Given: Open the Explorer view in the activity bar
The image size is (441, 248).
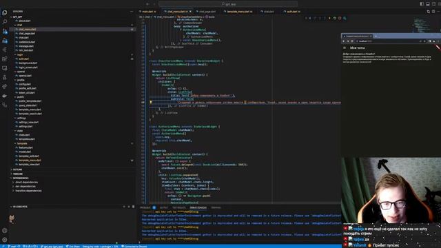Looking at the screenshot, I should tap(5, 12).
